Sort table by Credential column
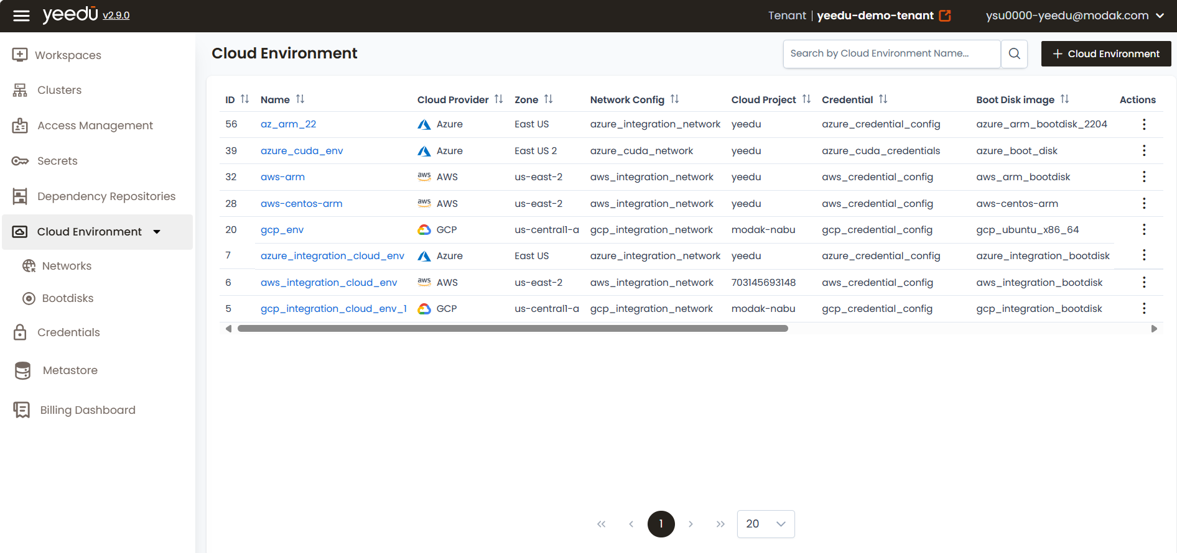Image resolution: width=1177 pixels, height=553 pixels. pyautogui.click(x=883, y=99)
